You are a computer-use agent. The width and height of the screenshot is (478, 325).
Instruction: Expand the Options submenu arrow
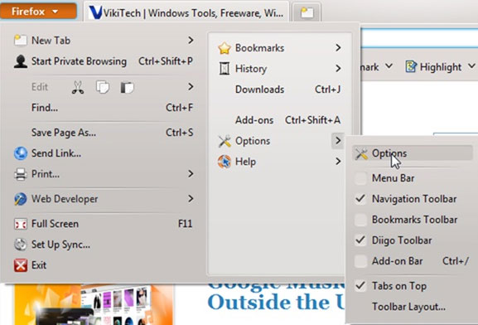pos(338,141)
